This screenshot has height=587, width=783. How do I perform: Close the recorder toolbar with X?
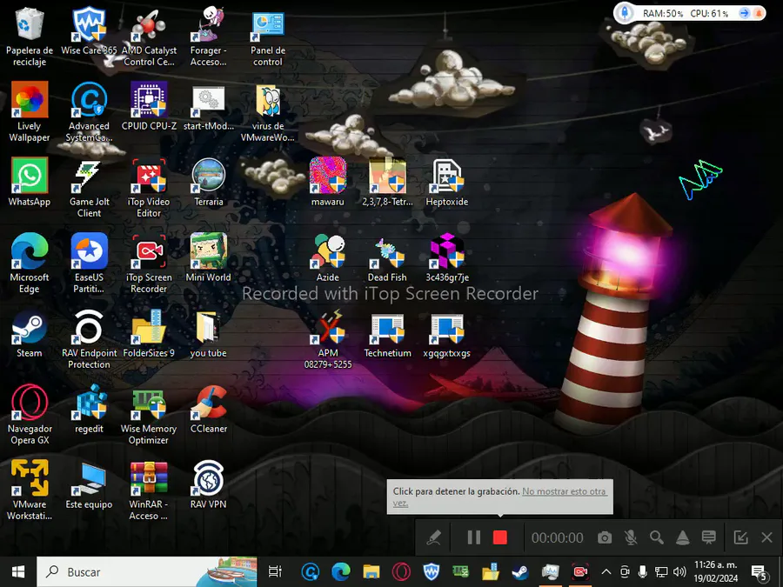point(767,537)
